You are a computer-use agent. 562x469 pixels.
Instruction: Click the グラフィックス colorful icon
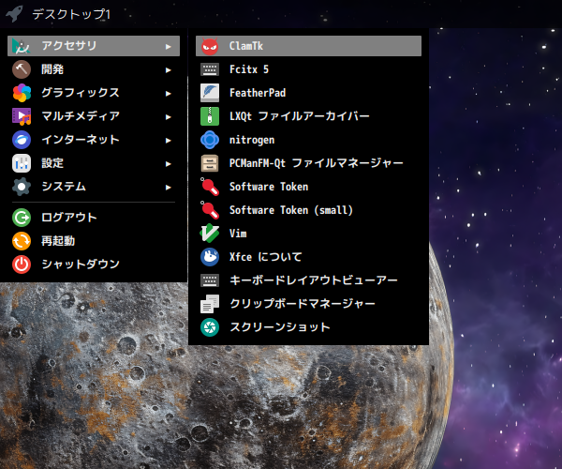pos(22,93)
